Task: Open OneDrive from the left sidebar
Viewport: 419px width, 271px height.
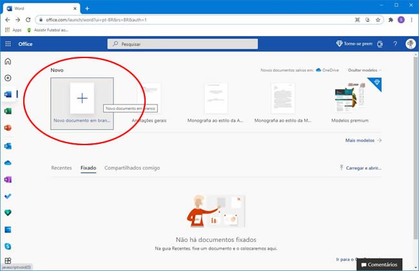Action: pos(8,163)
